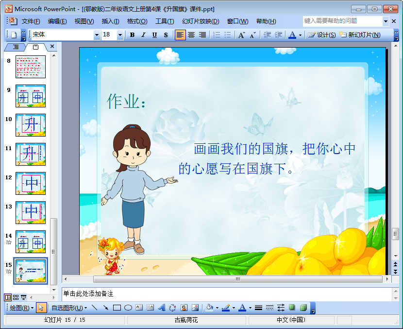Open the font name dropdown
403x329 pixels.
pos(97,35)
